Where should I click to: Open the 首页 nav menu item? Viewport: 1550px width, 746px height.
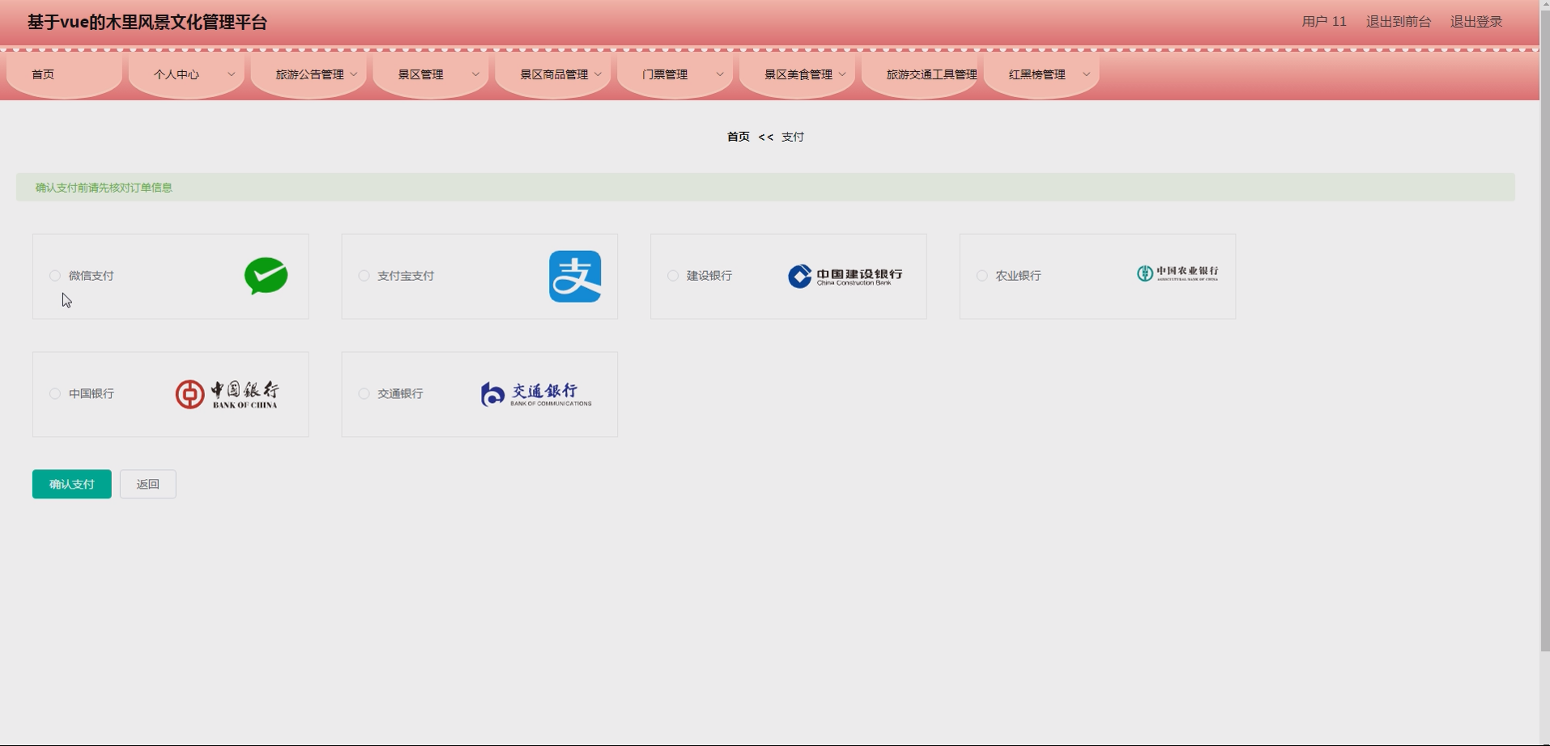pyautogui.click(x=64, y=74)
